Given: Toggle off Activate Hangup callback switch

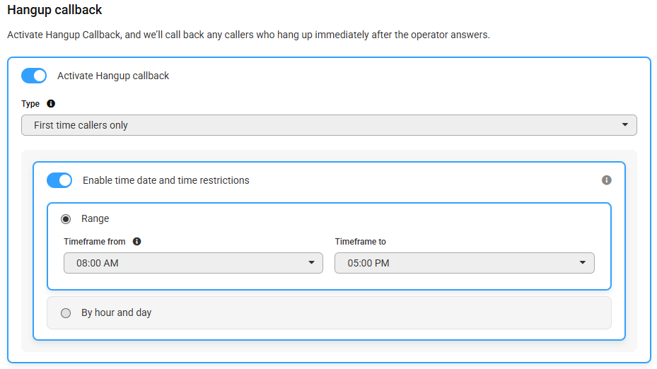Looking at the screenshot, I should [34, 76].
